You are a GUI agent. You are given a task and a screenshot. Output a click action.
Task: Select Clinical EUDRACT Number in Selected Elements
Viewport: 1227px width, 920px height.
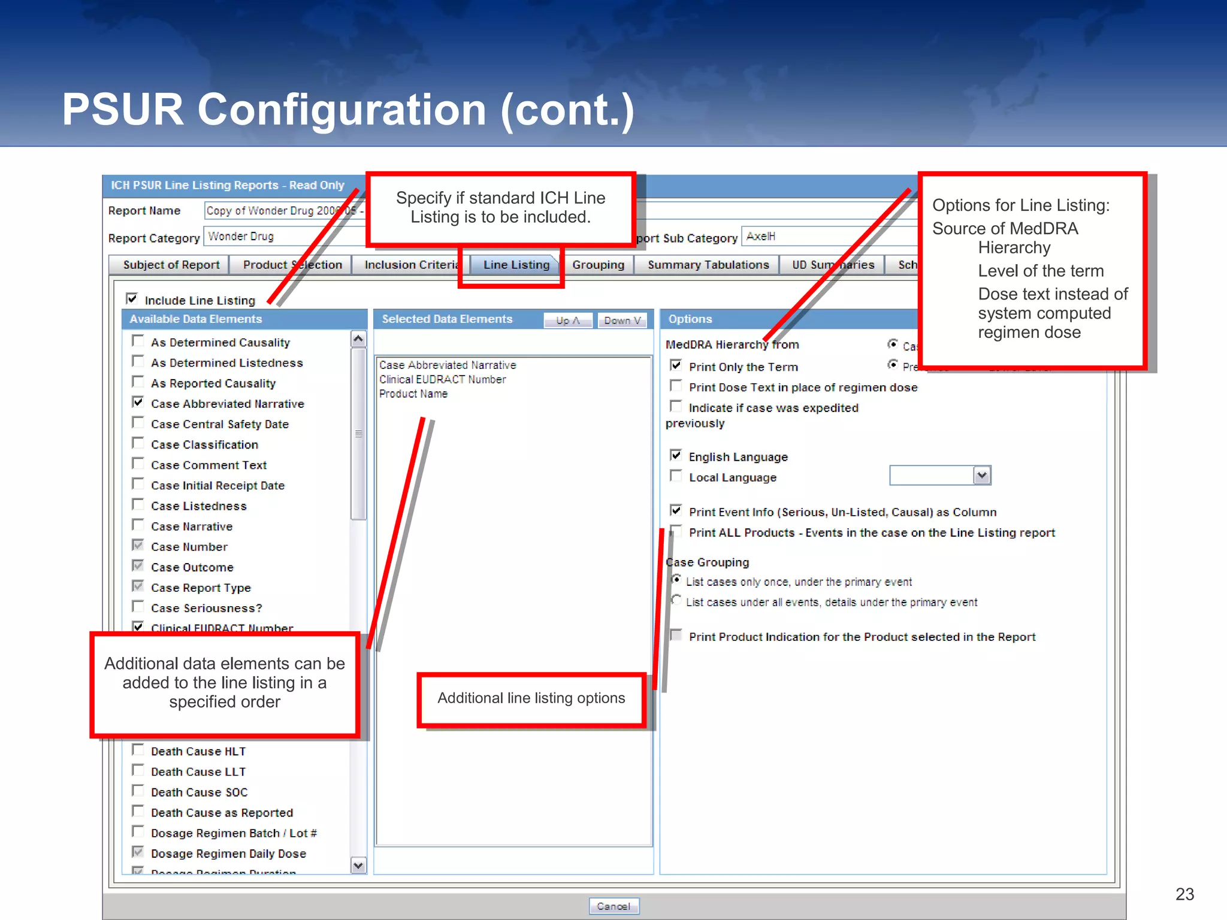(443, 379)
